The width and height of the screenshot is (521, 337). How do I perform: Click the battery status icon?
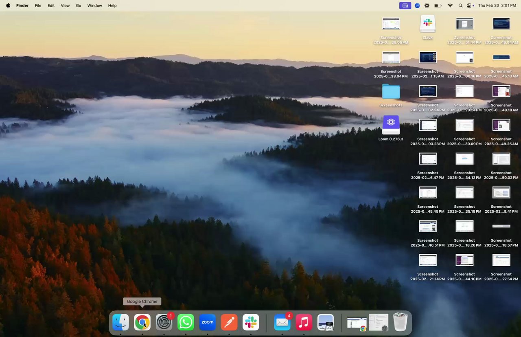438,5
